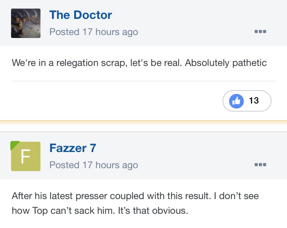This screenshot has width=287, height=228.
Task: Click the "relegation scrap" post text
Action: click(x=85, y=63)
